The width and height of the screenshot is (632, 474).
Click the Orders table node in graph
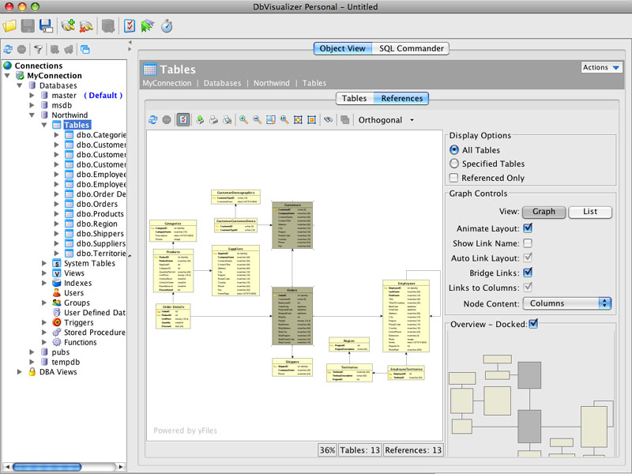click(292, 316)
